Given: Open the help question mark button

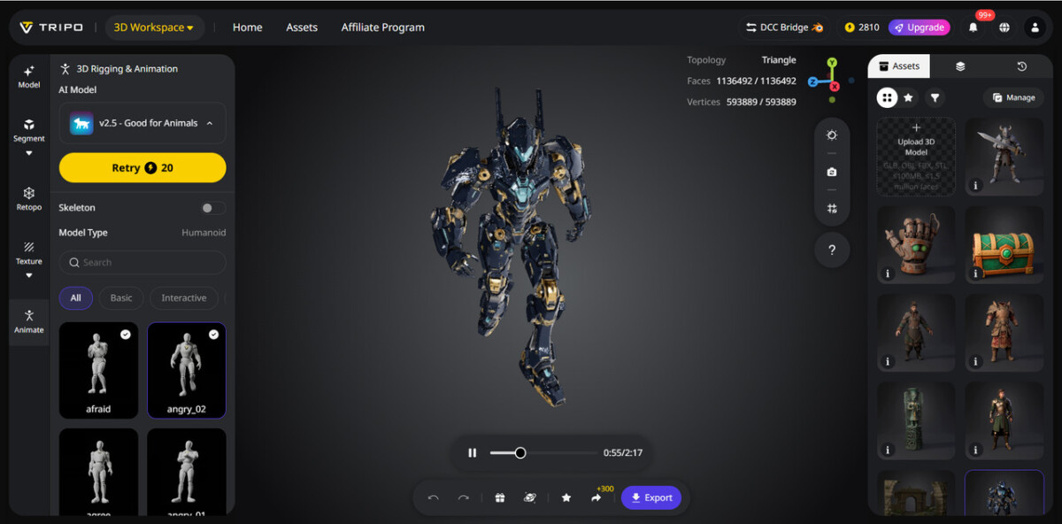Looking at the screenshot, I should (831, 250).
